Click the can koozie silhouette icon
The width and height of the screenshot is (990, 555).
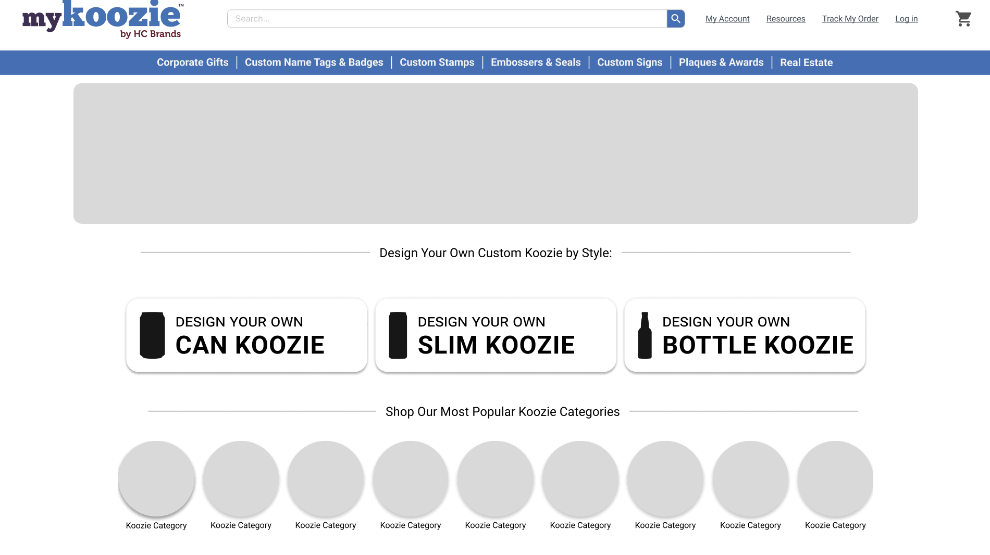click(152, 335)
